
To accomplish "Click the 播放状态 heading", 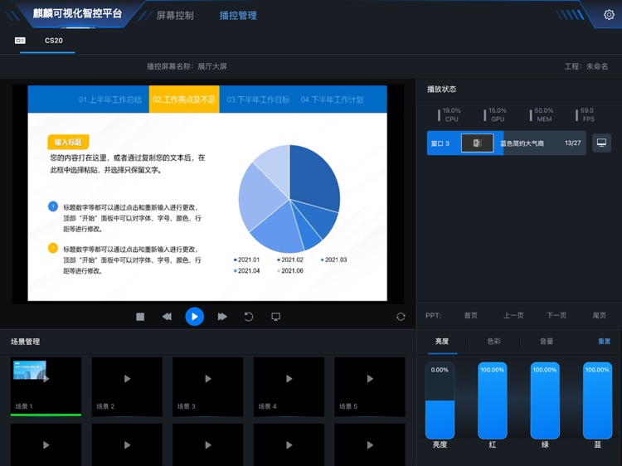I will pyautogui.click(x=441, y=89).
